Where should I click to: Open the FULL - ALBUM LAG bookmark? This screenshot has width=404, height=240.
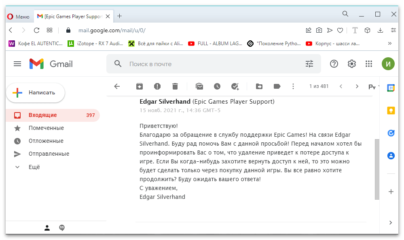[215, 44]
